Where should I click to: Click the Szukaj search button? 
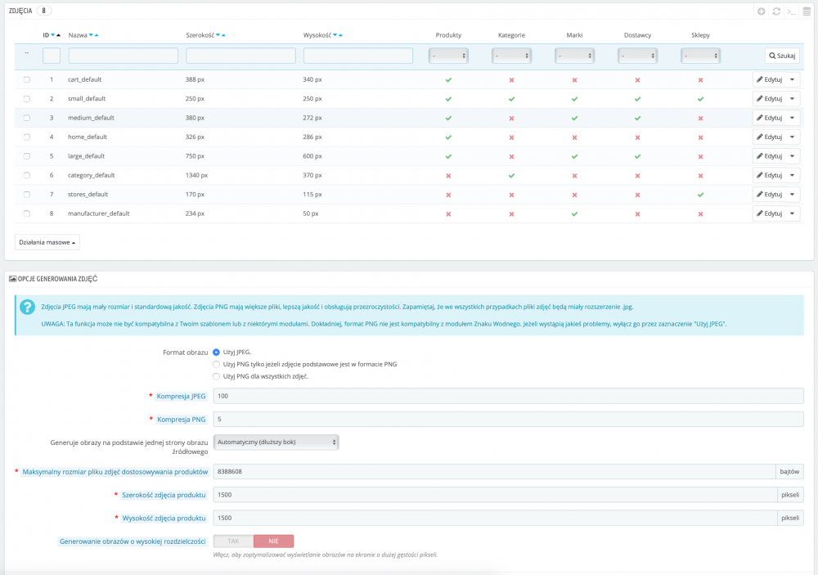tap(782, 56)
